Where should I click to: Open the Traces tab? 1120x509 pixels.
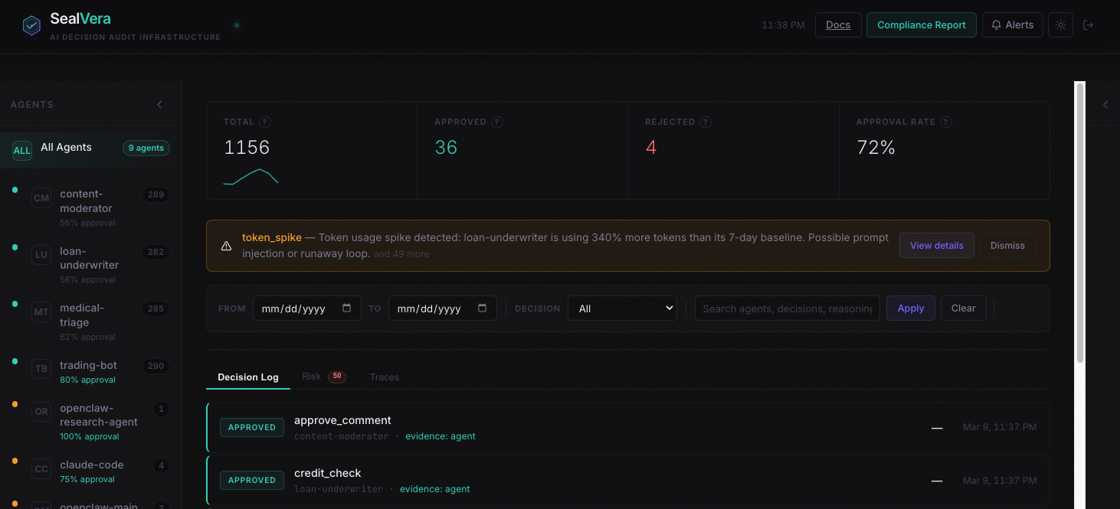[384, 377]
